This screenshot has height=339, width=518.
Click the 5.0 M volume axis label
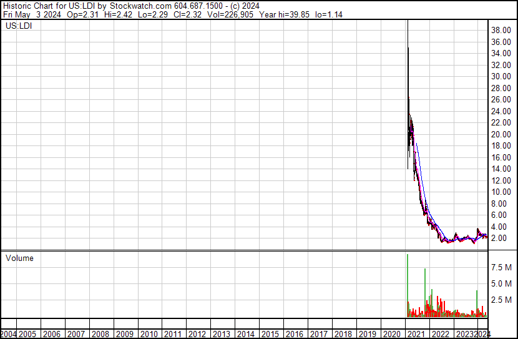[502, 283]
